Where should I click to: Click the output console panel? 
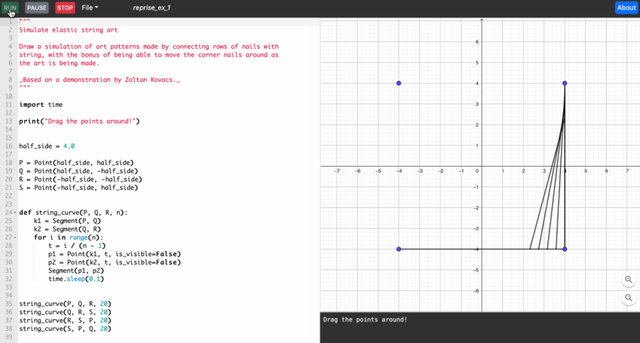pyautogui.click(x=480, y=329)
